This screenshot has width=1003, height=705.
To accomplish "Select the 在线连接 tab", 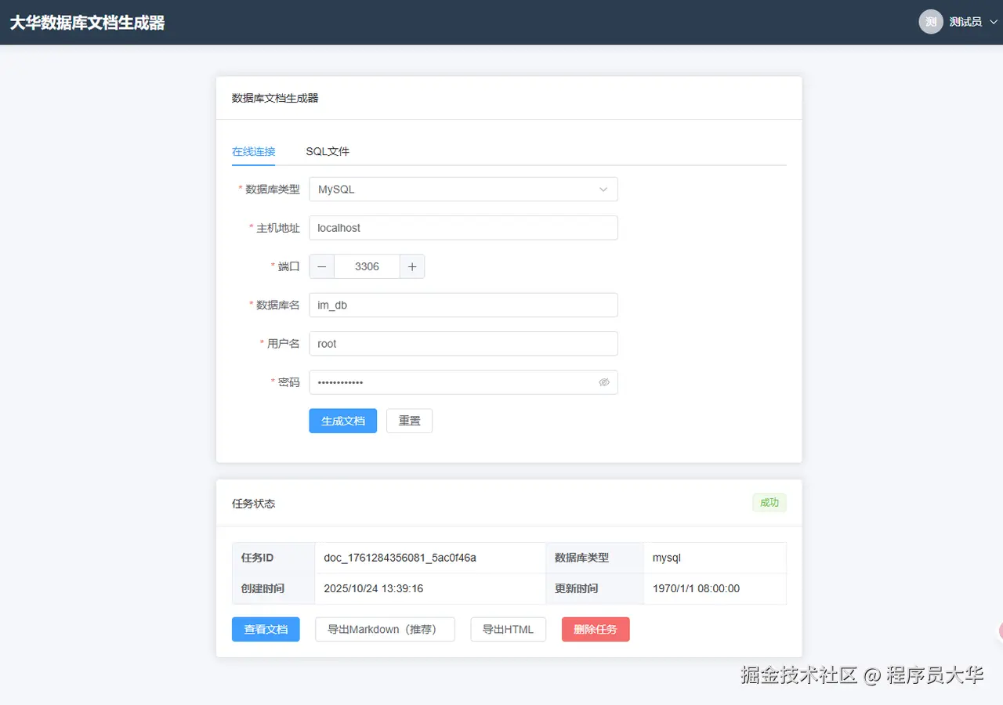I will tap(254, 151).
